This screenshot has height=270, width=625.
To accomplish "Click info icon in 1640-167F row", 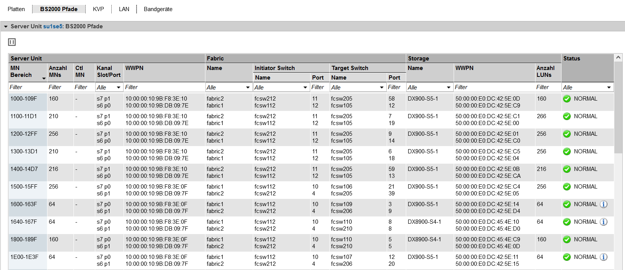I will [604, 222].
